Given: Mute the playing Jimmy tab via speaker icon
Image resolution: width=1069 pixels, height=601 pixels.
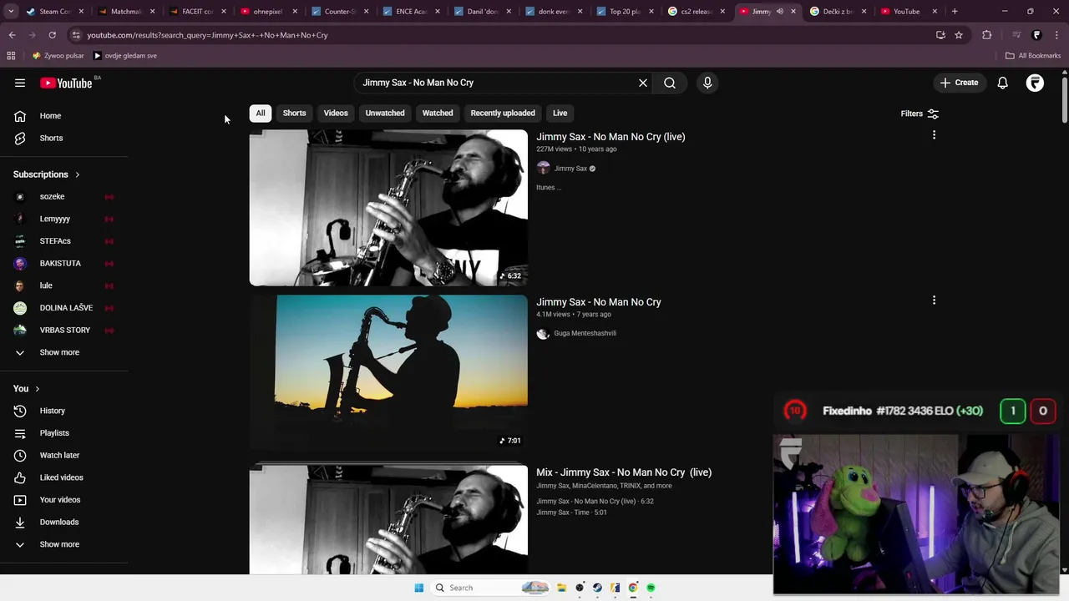Looking at the screenshot, I should [779, 12].
